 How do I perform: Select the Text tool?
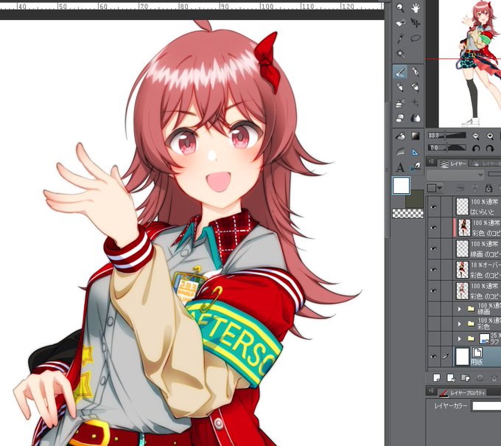tap(400, 167)
